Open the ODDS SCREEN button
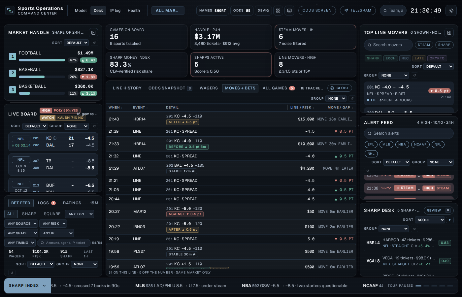Image resolution: width=462 pixels, height=297 pixels. (317, 11)
